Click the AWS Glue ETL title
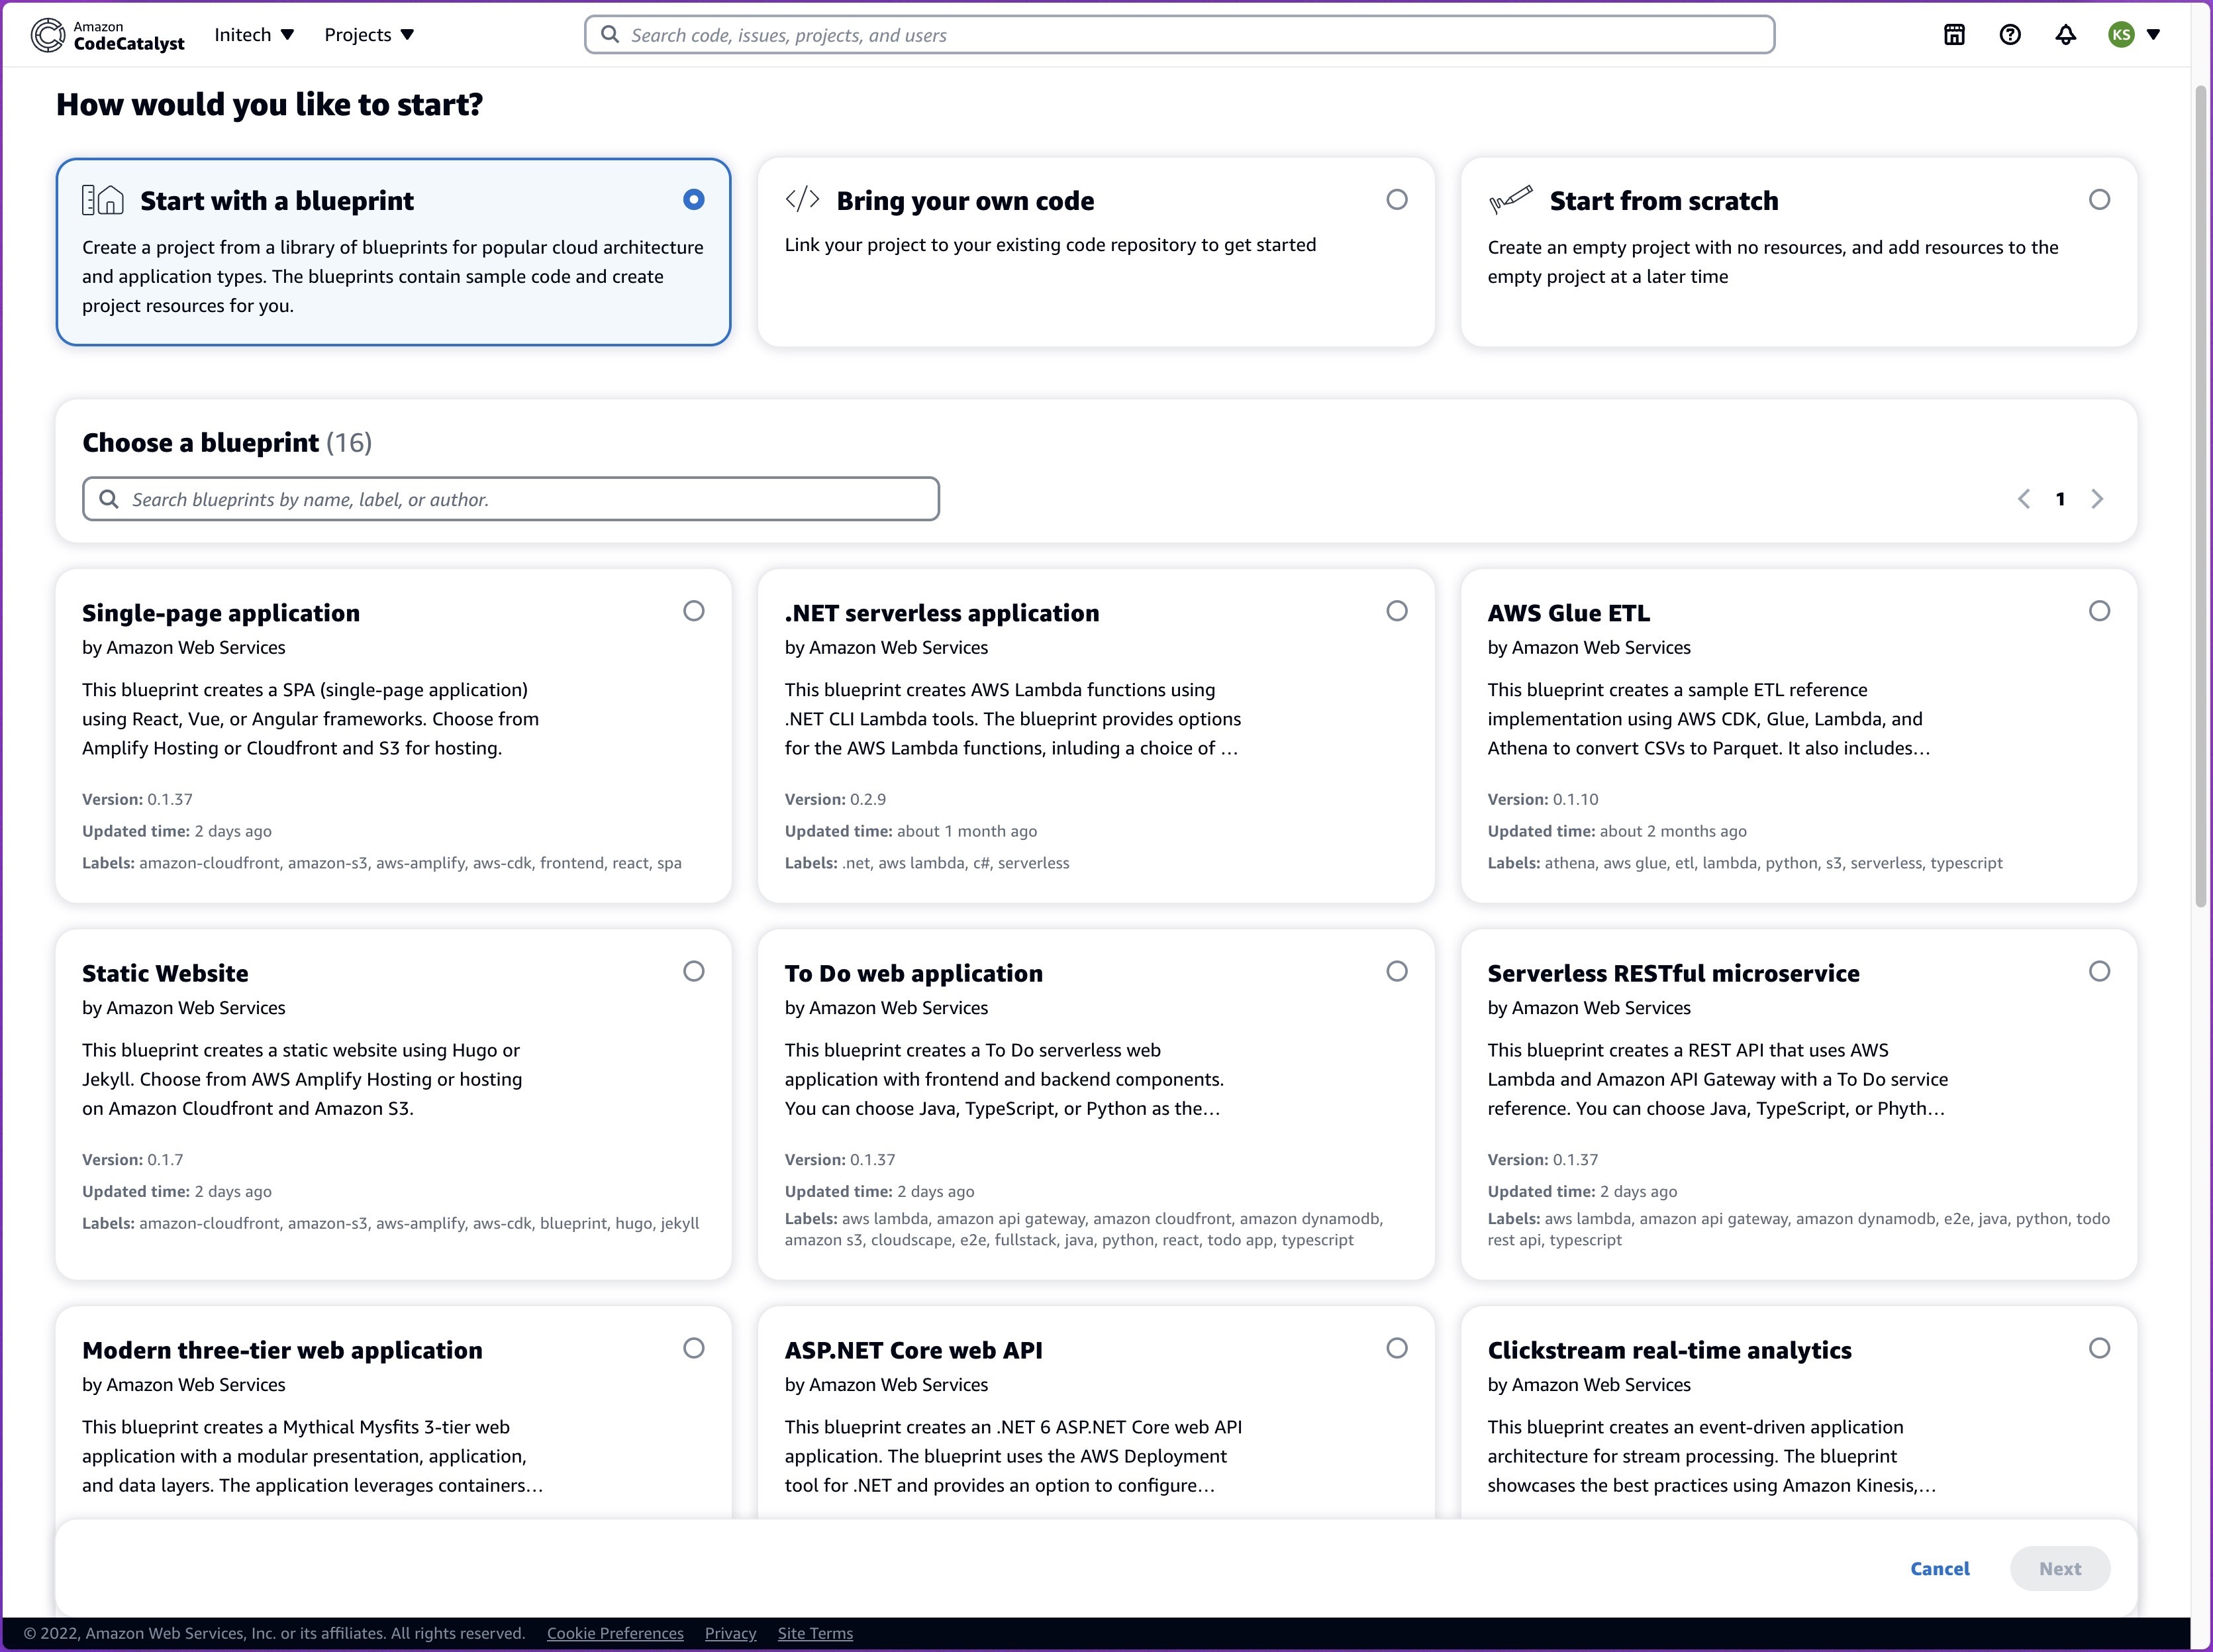This screenshot has width=2213, height=1652. coord(1568,613)
